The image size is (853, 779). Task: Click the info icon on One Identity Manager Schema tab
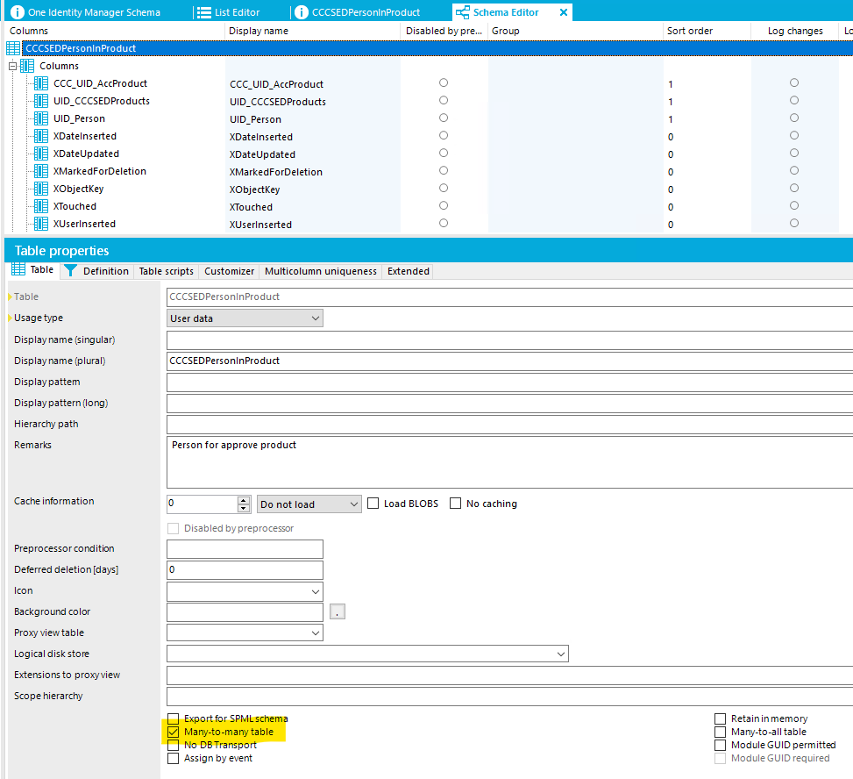[17, 12]
